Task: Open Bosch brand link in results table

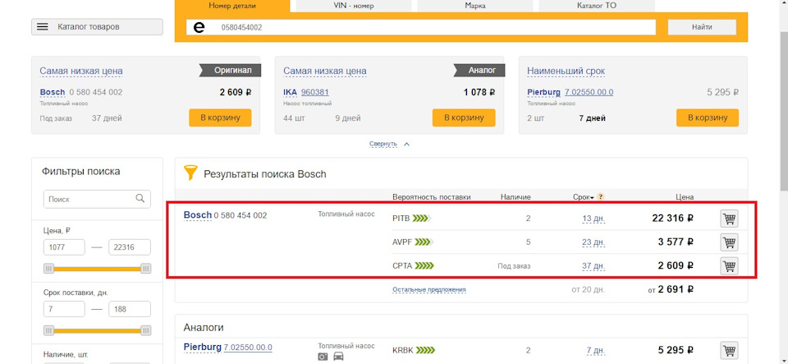Action: (x=198, y=215)
